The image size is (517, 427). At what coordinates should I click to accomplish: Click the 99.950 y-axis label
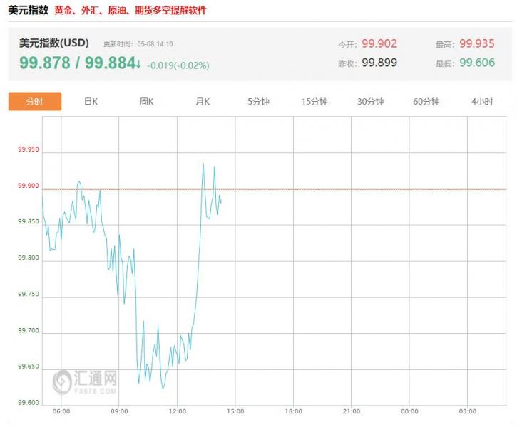29,149
